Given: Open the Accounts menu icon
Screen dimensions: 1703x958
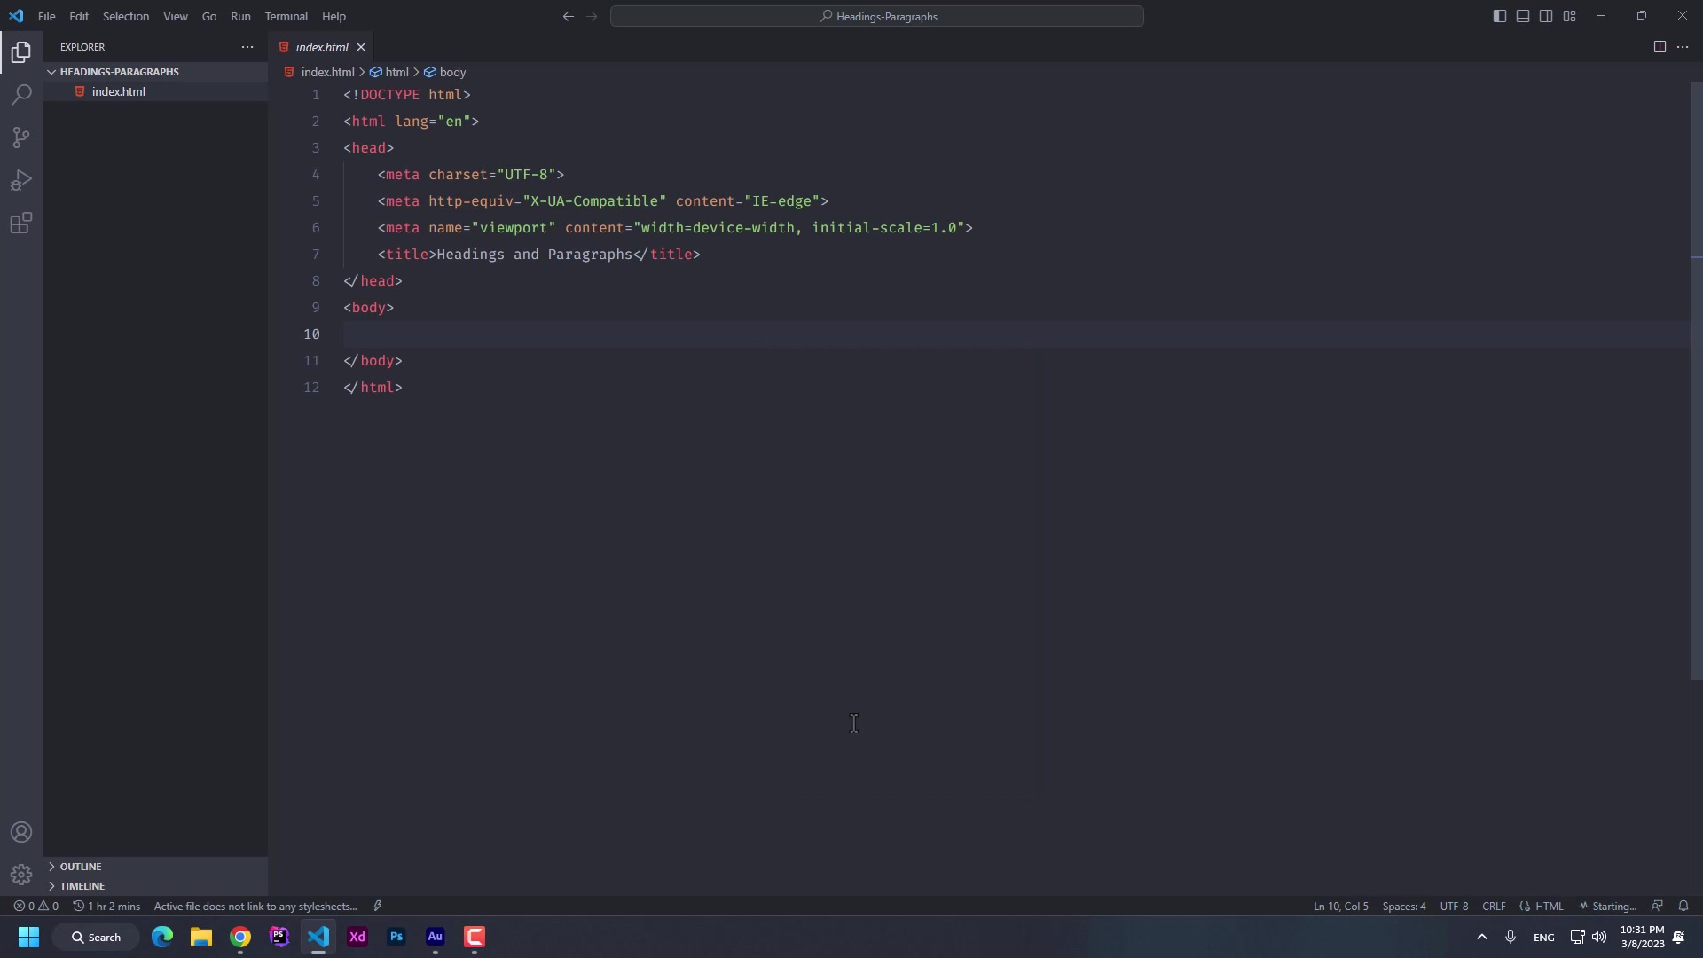Looking at the screenshot, I should 21,832.
